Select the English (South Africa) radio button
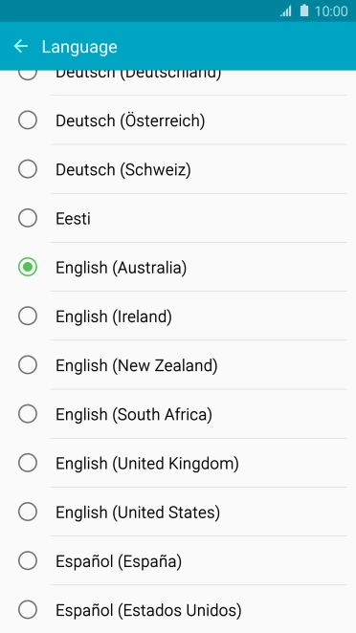The height and width of the screenshot is (633, 356). coord(28,414)
